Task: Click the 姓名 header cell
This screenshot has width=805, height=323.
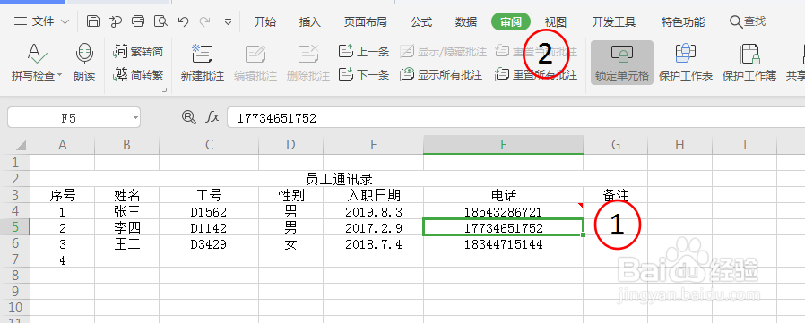Action: click(126, 195)
